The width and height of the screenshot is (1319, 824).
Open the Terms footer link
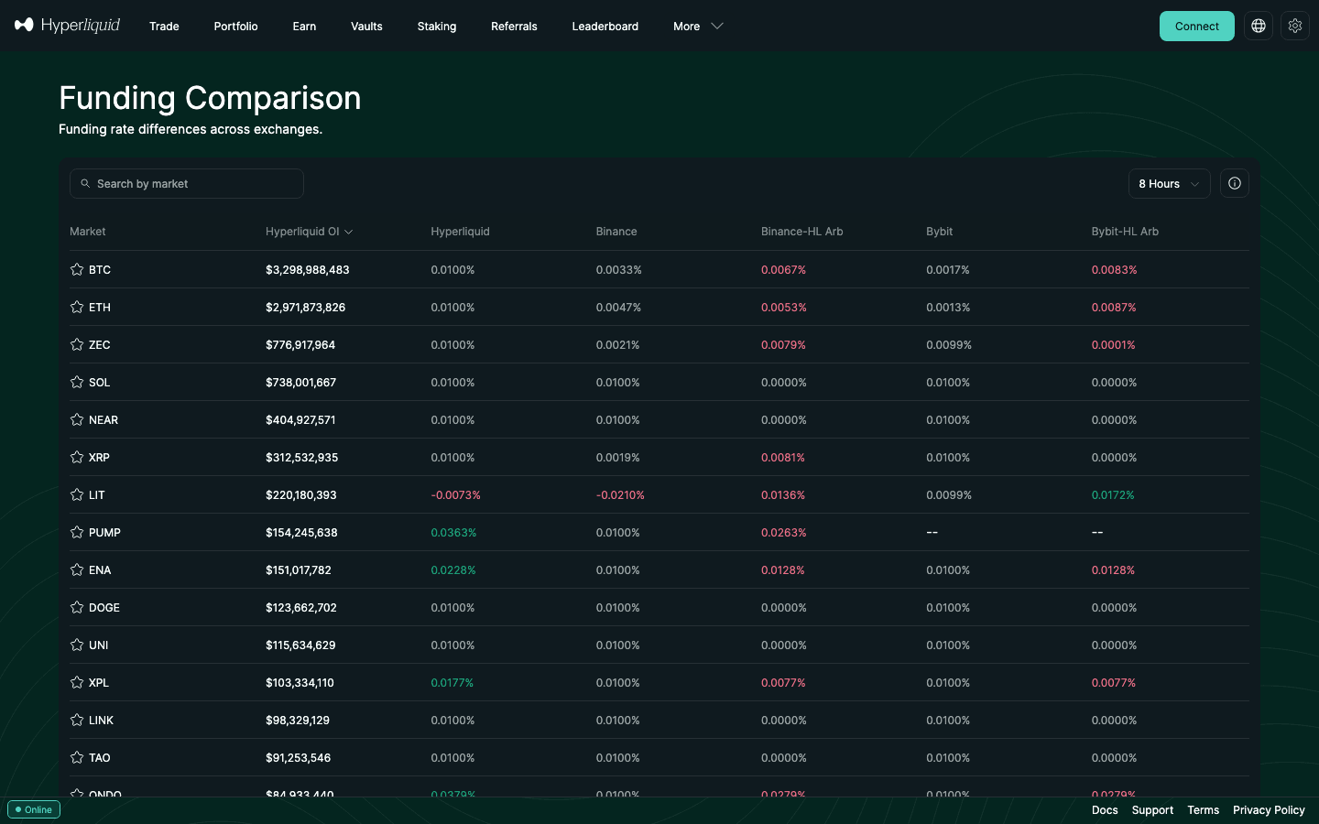click(1203, 810)
